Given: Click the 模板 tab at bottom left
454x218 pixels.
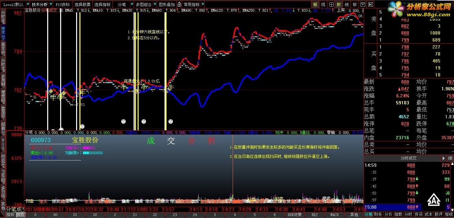Looking at the screenshot, I should (x=21, y=215).
